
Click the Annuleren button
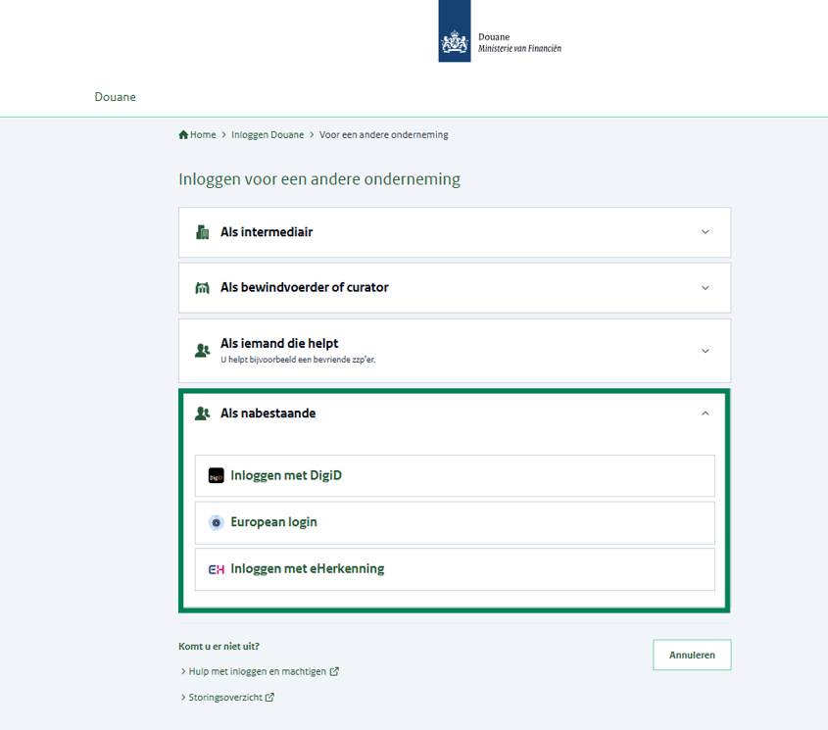tap(692, 655)
